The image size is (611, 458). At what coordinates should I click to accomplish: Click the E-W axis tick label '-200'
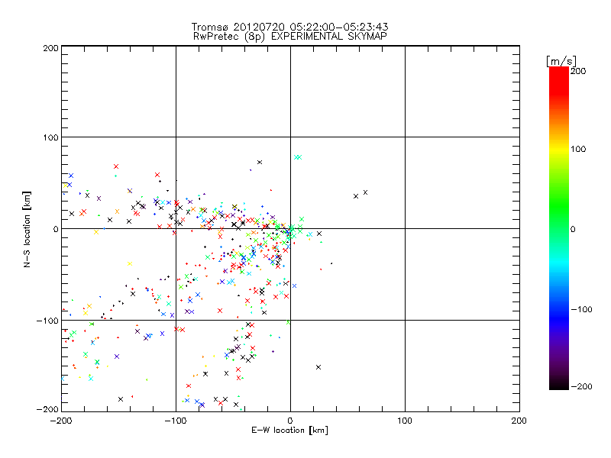[x=61, y=421]
